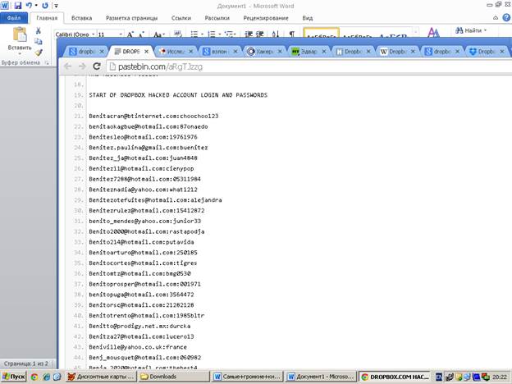This screenshot has width=512, height=384.
Task: Switch to the Документ1 Word taskbar button
Action: (321, 377)
